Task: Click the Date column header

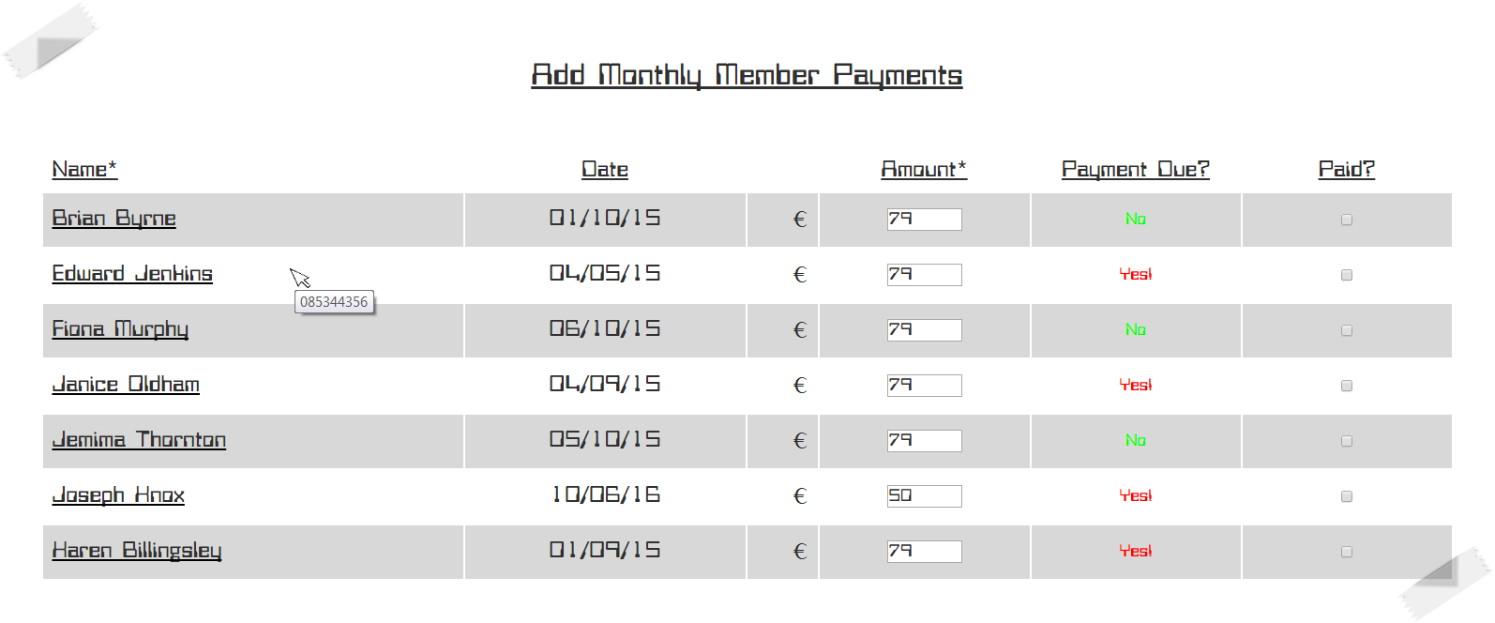Action: pyautogui.click(x=605, y=170)
